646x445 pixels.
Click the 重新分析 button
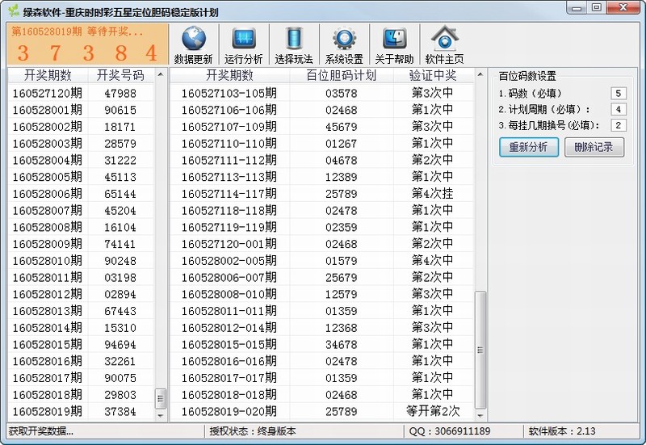click(528, 147)
